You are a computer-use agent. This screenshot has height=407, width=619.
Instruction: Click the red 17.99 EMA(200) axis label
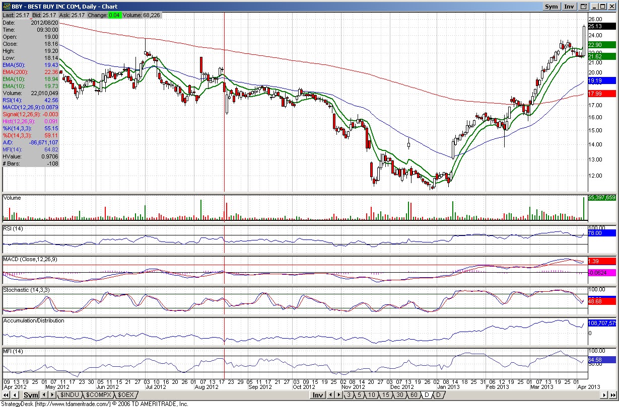(x=601, y=94)
